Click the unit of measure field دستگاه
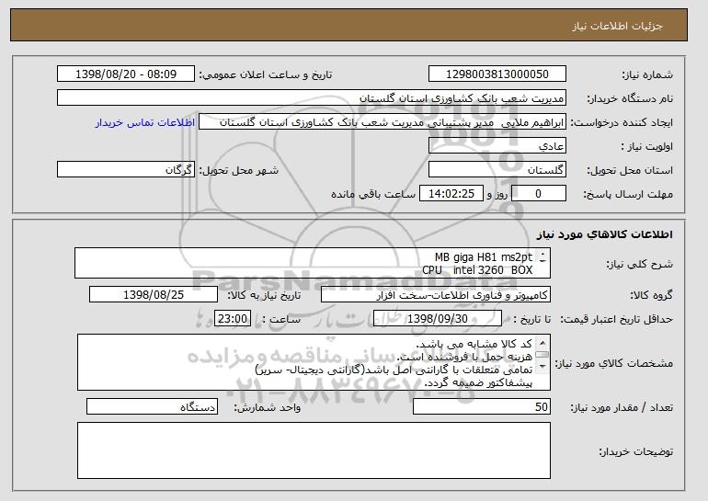 (x=152, y=406)
